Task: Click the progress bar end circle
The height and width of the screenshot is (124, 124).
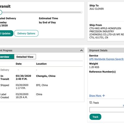Action: [82, 12]
